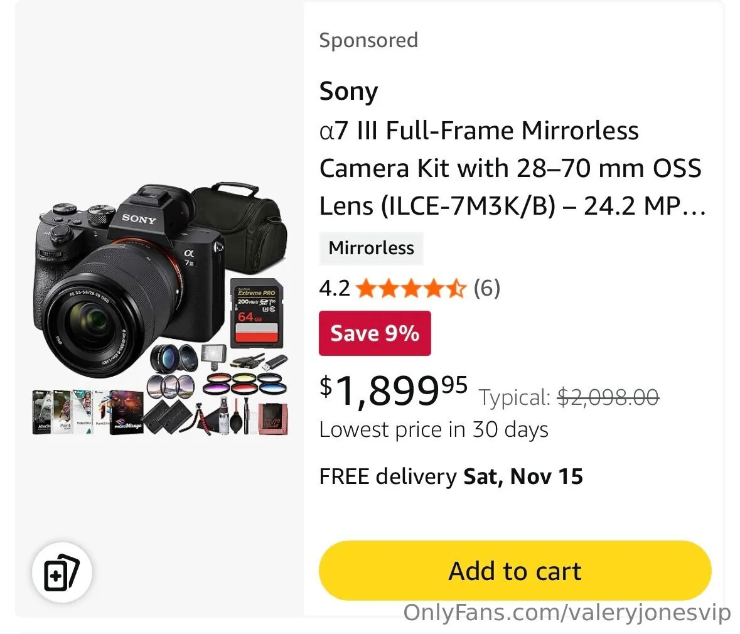Tap the $1,899.95 price
740x634 pixels.
[x=394, y=390]
